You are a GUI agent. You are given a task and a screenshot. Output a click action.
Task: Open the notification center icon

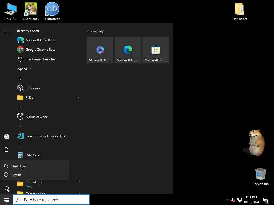coord(265,200)
